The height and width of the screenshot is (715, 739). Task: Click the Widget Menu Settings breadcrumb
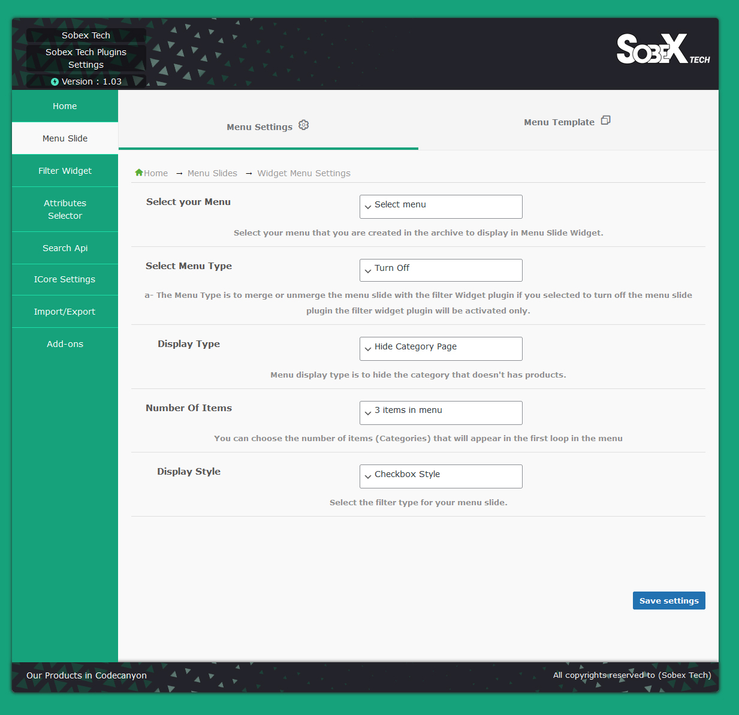[x=304, y=173]
